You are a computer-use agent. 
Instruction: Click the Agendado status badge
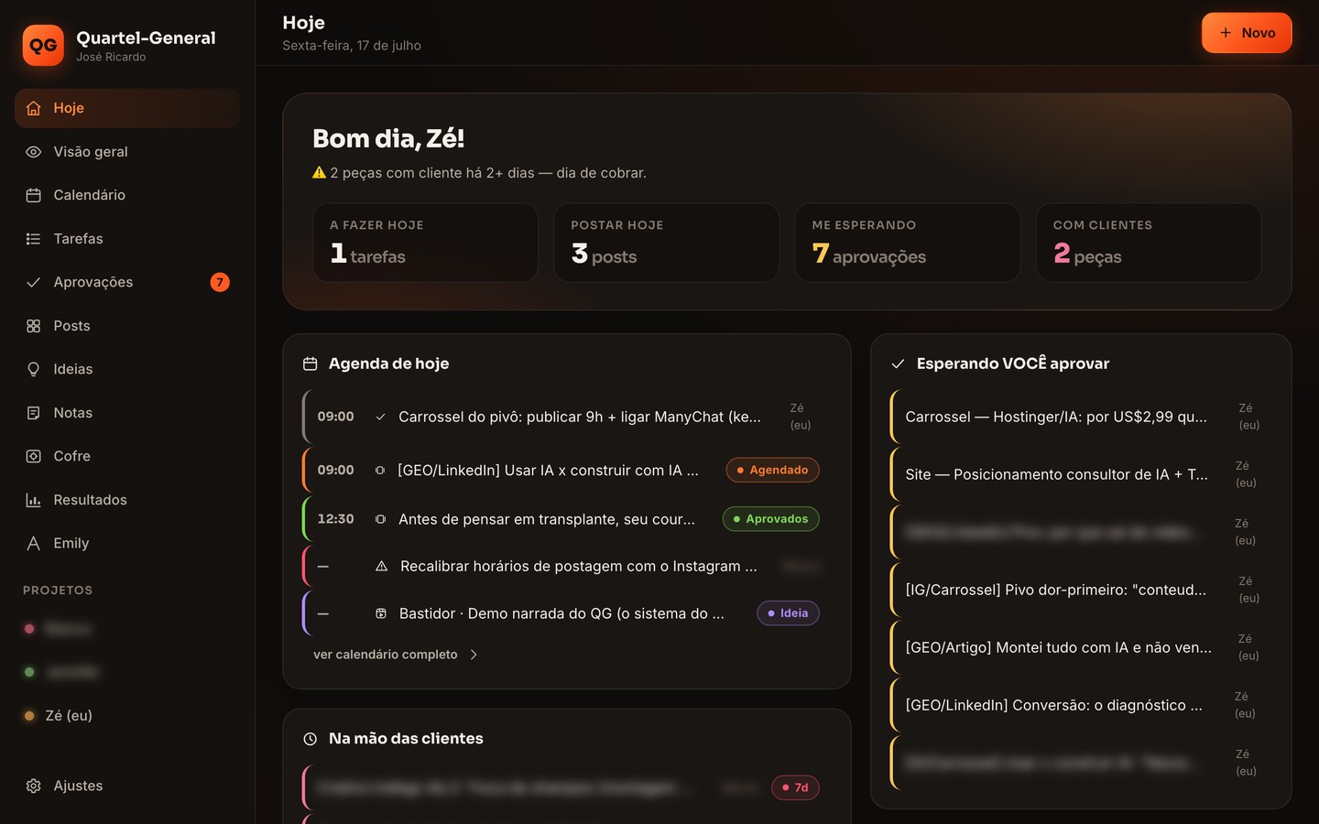pyautogui.click(x=772, y=470)
